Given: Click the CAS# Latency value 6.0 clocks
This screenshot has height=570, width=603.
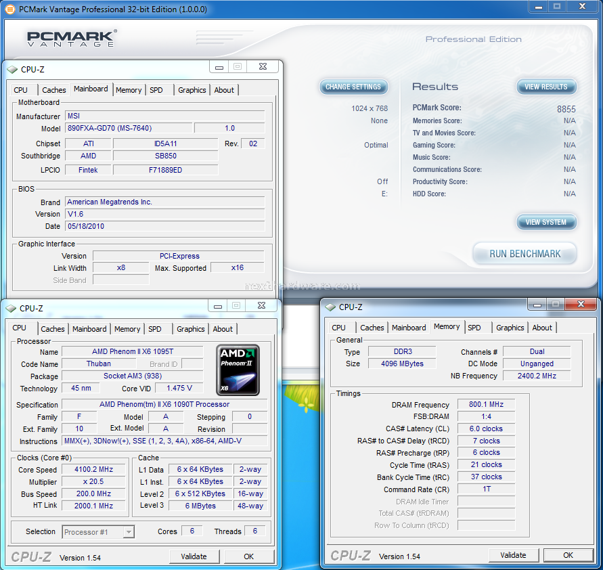Looking at the screenshot, I should pyautogui.click(x=486, y=429).
